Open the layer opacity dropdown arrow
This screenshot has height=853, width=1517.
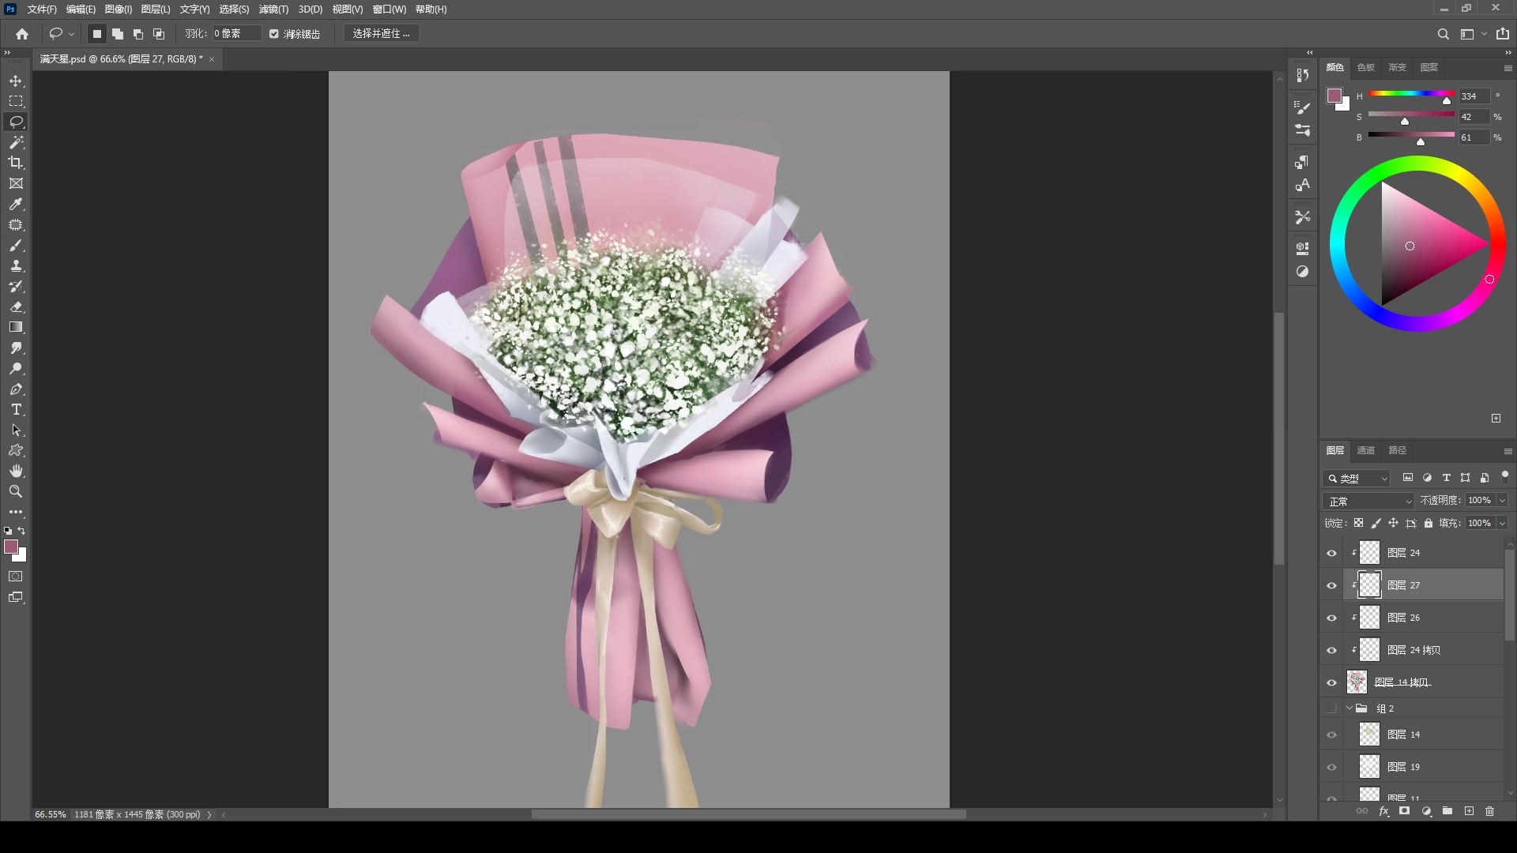pyautogui.click(x=1502, y=501)
